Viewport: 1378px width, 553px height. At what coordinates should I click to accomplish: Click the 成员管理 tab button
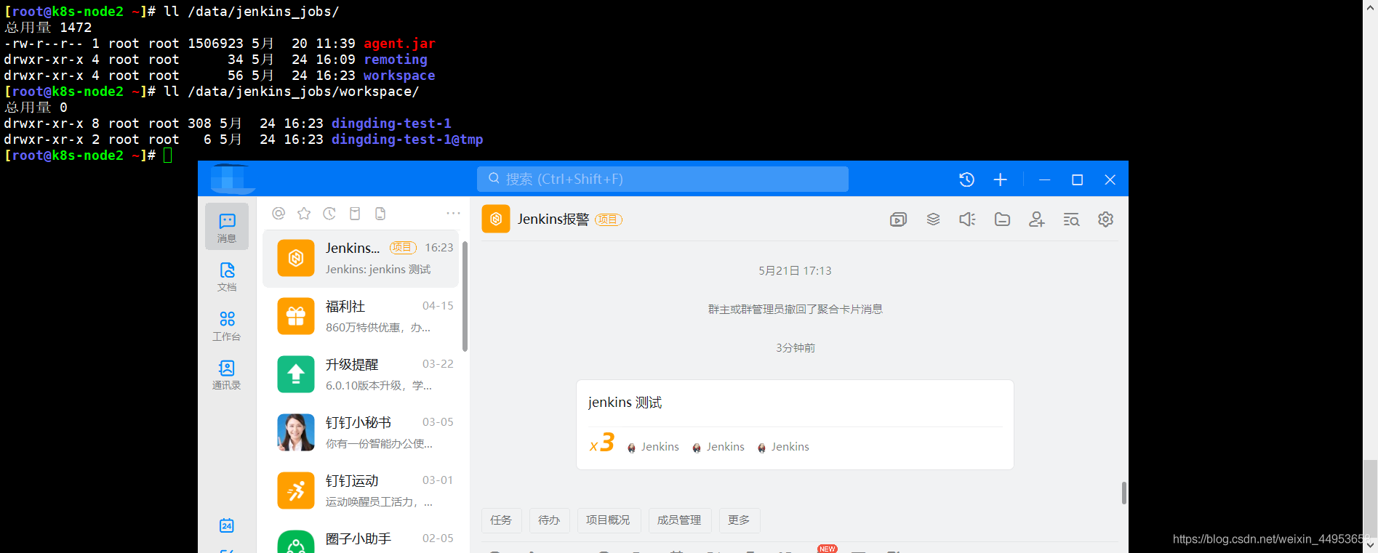click(679, 520)
